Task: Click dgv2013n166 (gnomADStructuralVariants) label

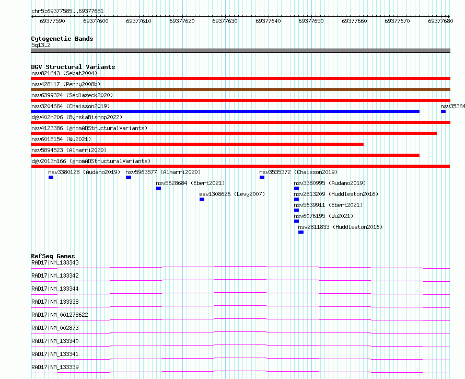Action: click(91, 161)
